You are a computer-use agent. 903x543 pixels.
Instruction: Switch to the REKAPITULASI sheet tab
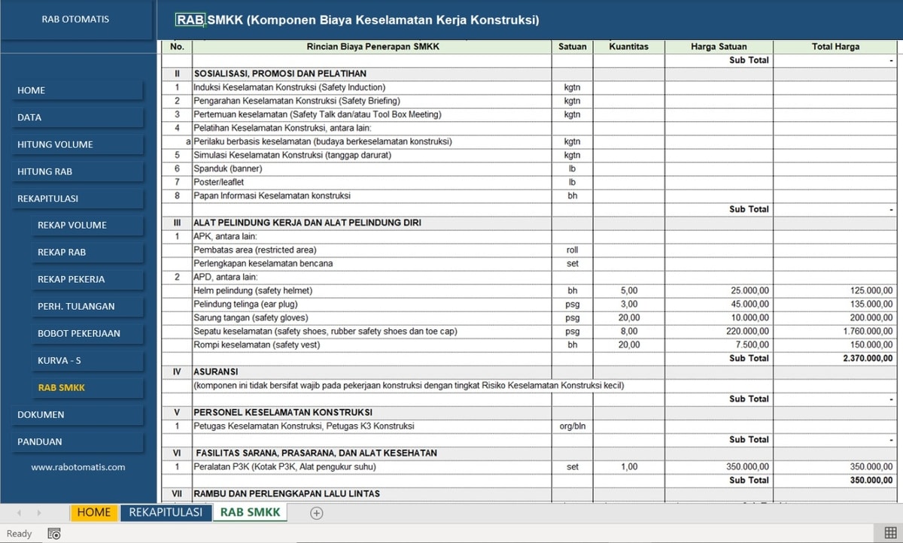point(166,512)
